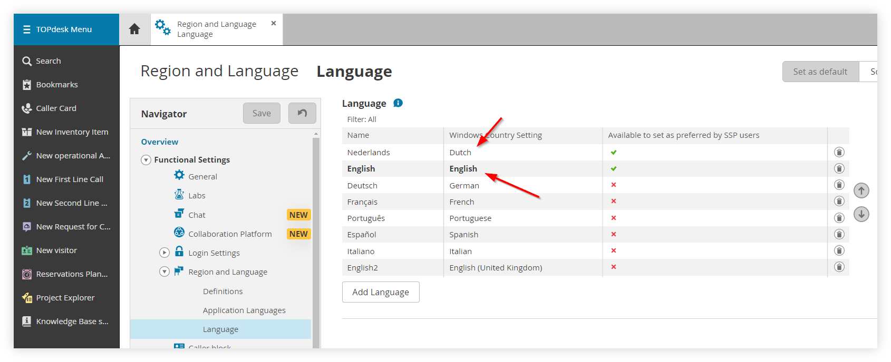Move selected language up with arrow
The width and height of the screenshot is (891, 362).
coord(861,190)
